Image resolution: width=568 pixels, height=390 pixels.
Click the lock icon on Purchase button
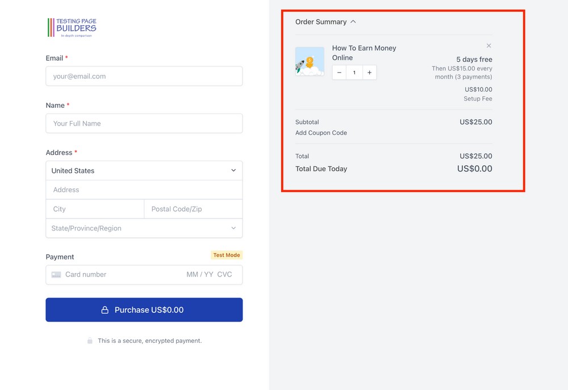[x=105, y=309]
